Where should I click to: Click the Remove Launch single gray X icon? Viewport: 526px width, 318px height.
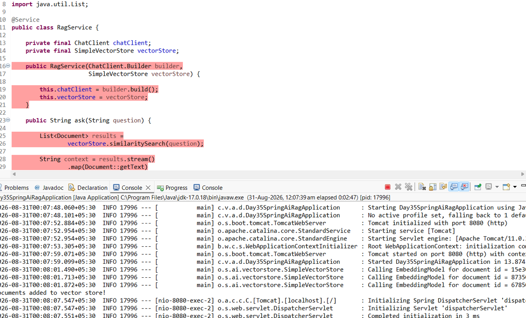click(398, 187)
